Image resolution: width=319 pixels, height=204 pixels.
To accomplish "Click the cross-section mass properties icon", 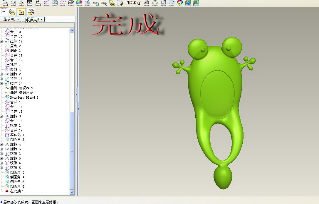I will (155, 3).
